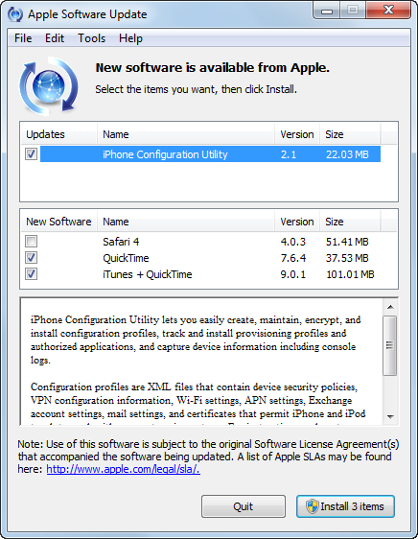The height and width of the screenshot is (539, 418).
Task: Check the Safari 4 checkbox
Action: pyautogui.click(x=32, y=242)
